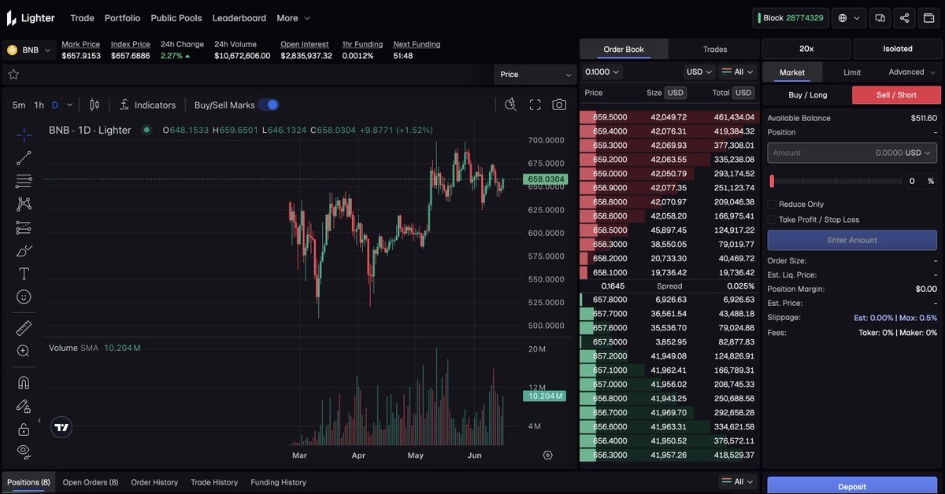Click the order size percentage slider

pyautogui.click(x=835, y=181)
